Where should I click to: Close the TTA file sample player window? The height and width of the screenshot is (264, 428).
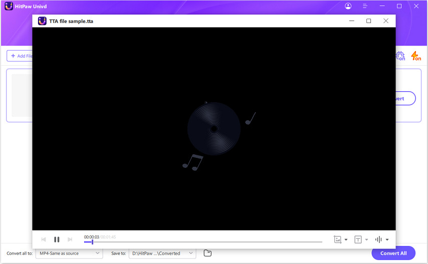(385, 21)
